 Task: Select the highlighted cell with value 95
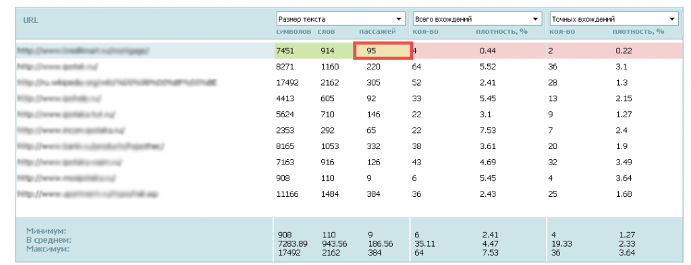pos(383,51)
